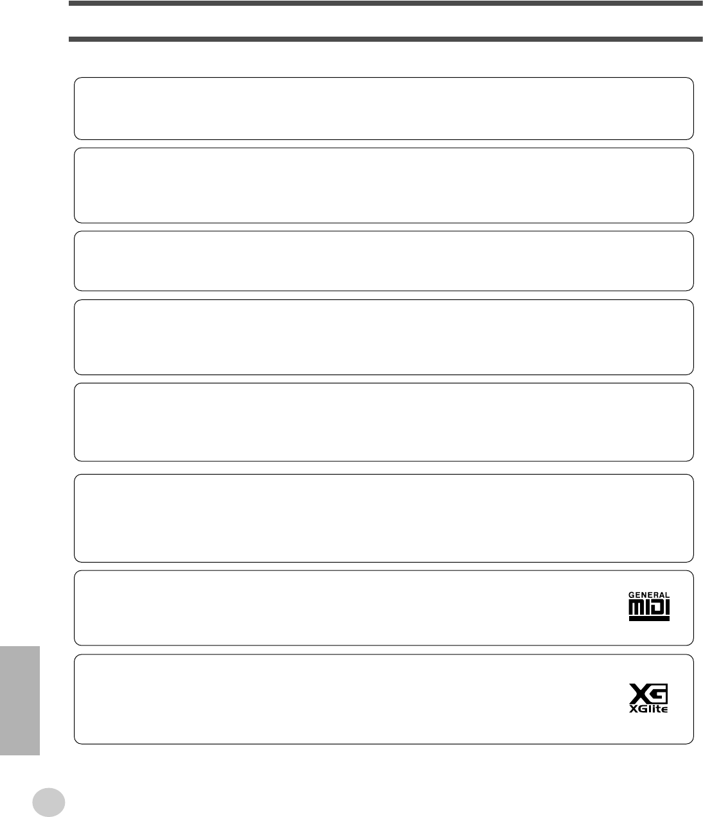Click the gray circle page marker
The image size is (703, 817).
(x=49, y=802)
